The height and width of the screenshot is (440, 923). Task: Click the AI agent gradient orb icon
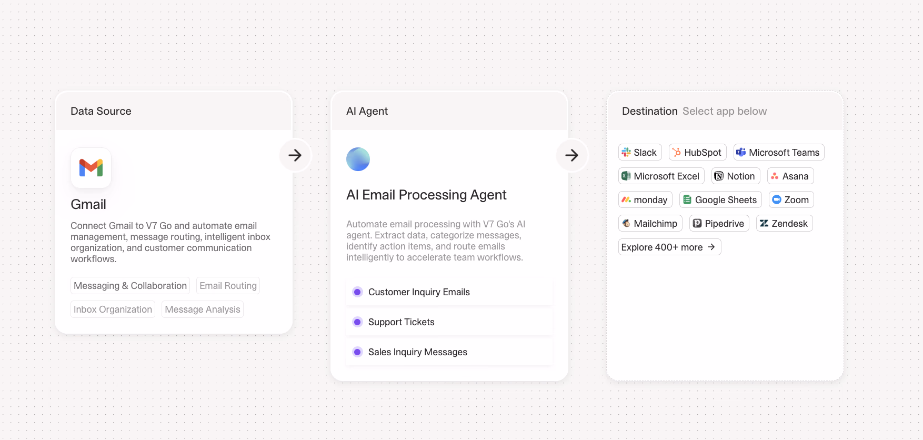point(358,159)
